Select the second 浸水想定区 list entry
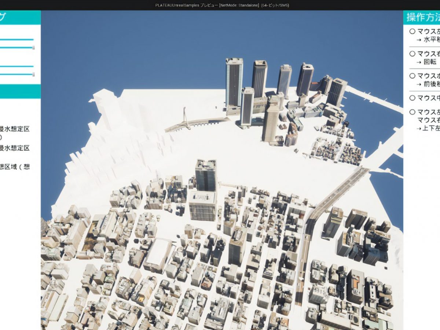440x330 pixels. coord(15,148)
